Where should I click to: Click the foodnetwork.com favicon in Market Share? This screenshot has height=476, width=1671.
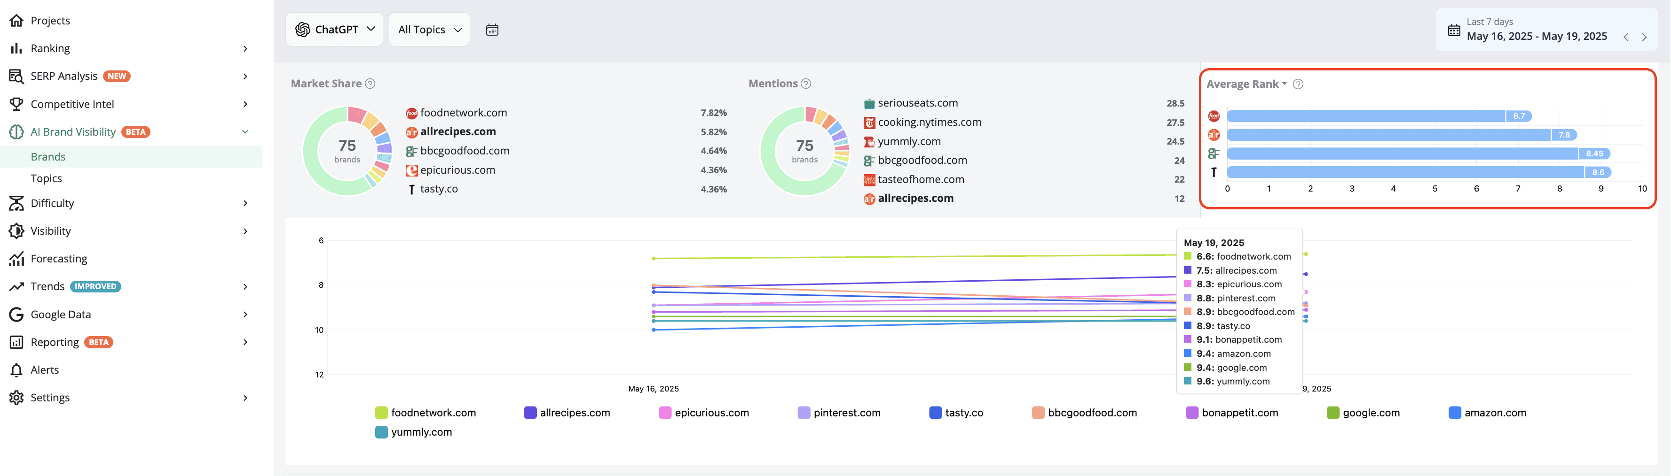pyautogui.click(x=411, y=113)
